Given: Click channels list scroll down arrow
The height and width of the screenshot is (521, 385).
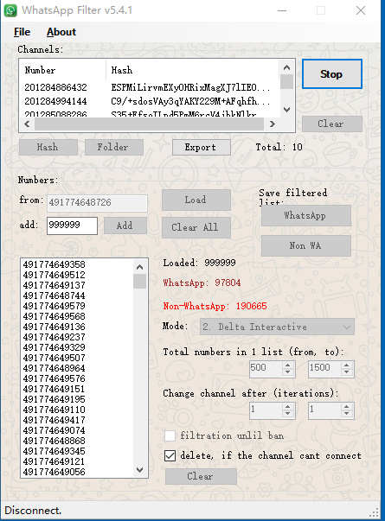Looking at the screenshot, I should [287, 110].
